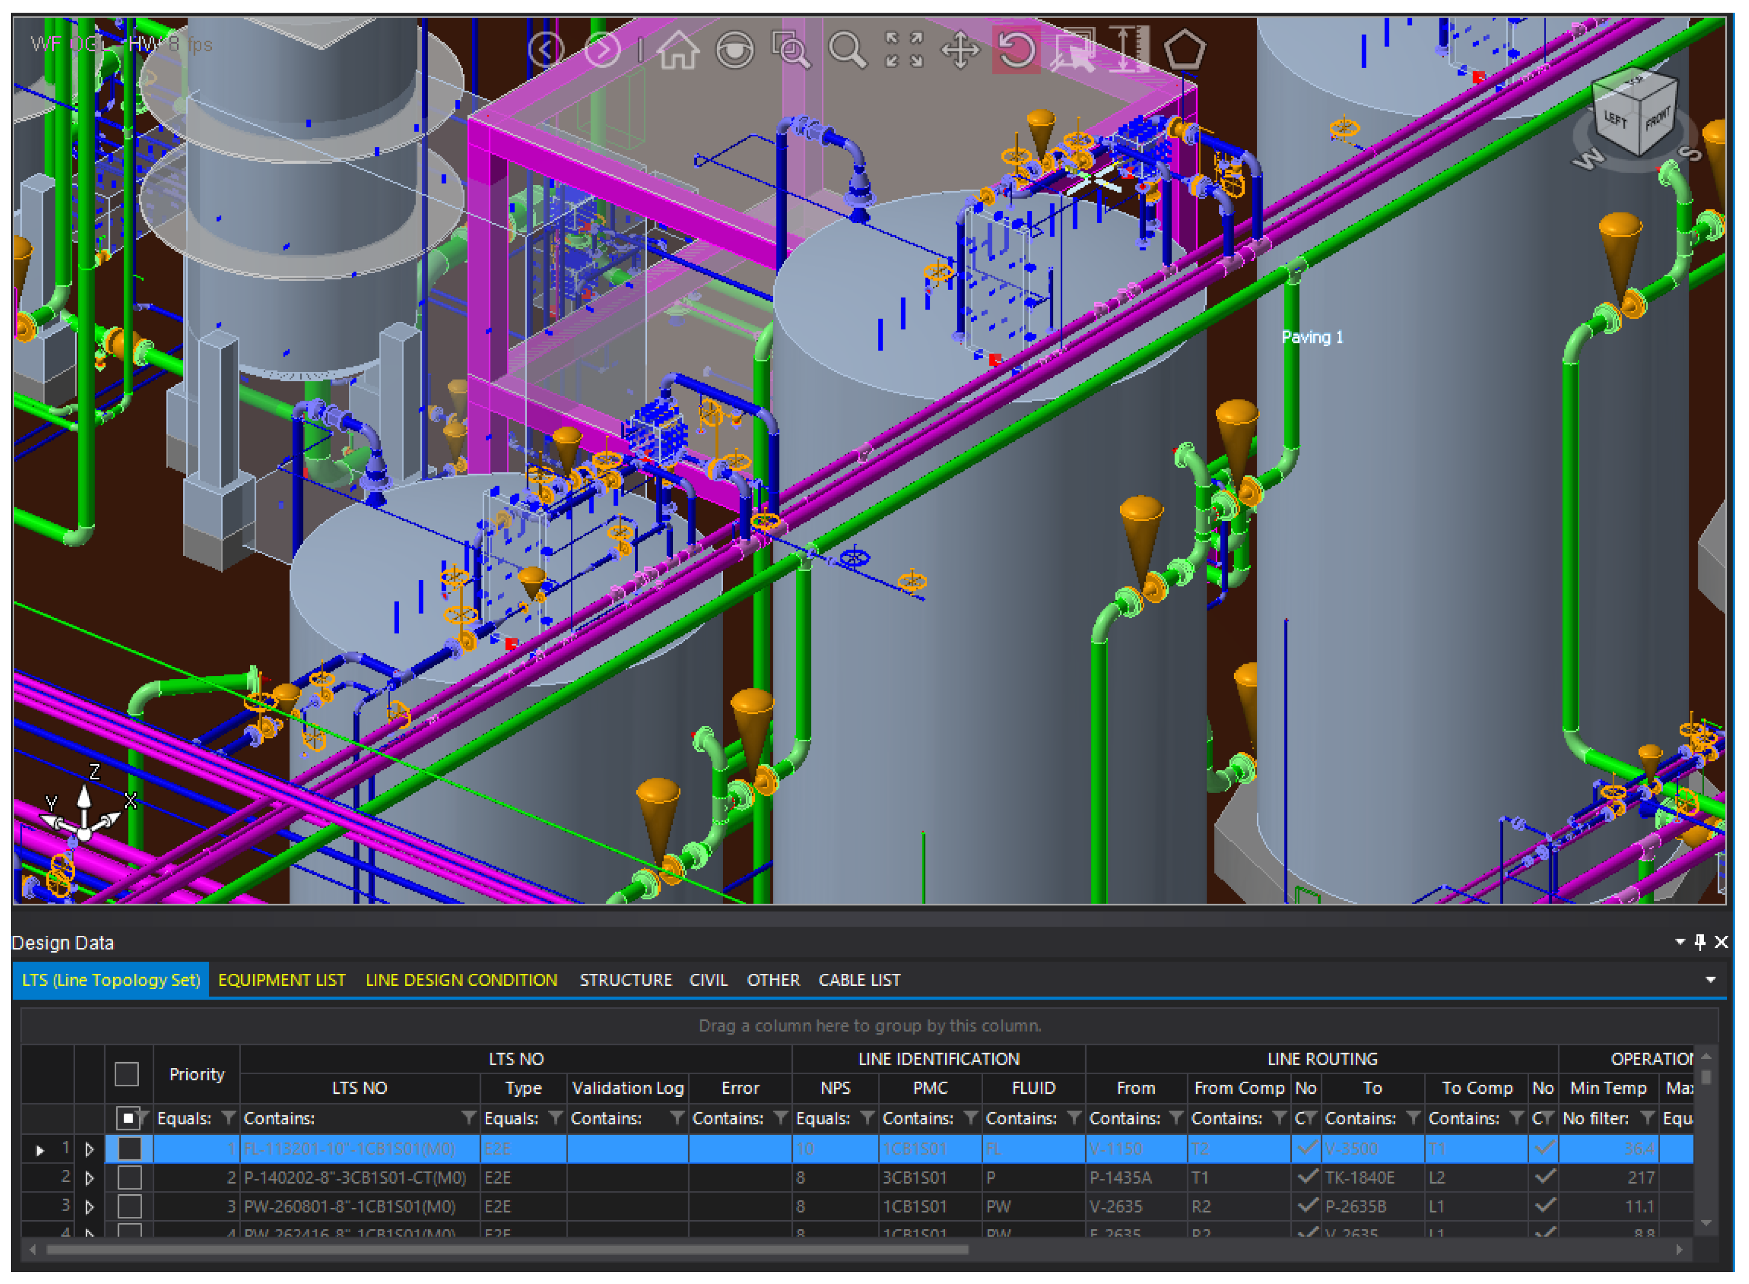Toggle the header select-all checkbox
Image resolution: width=1749 pixels, height=1284 pixels.
127,1075
